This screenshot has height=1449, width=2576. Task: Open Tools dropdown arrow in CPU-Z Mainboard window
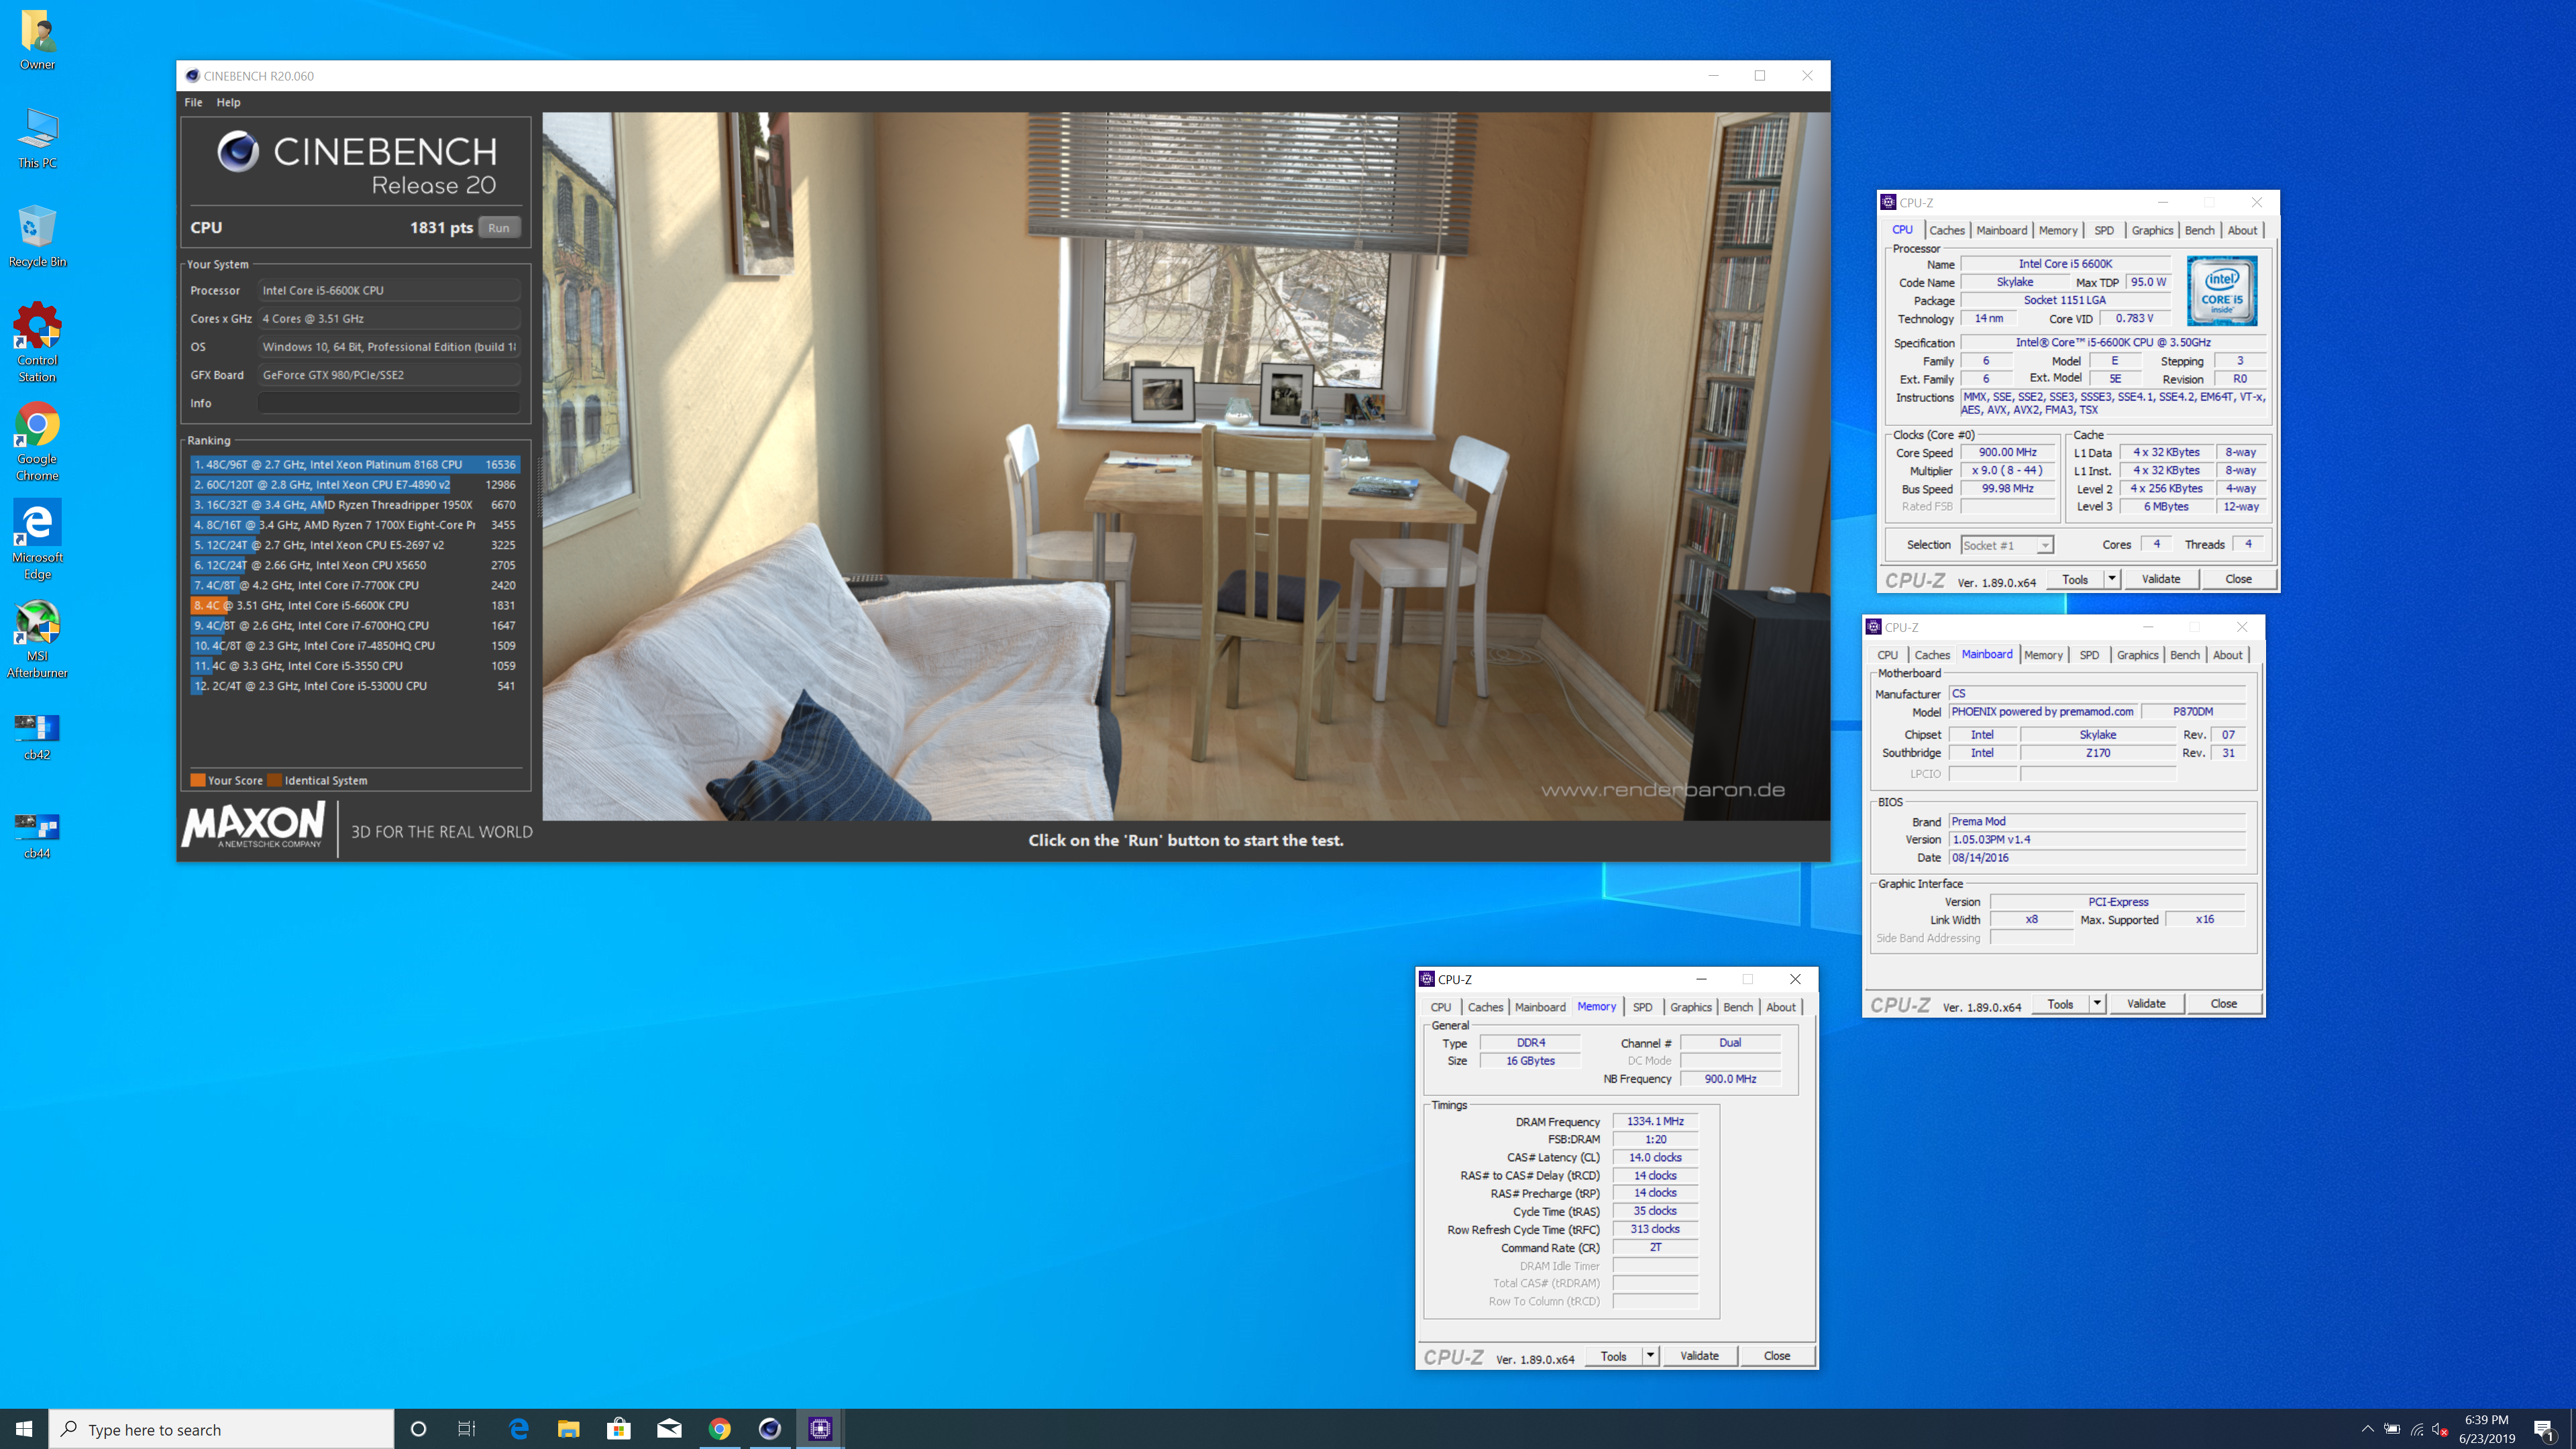click(2097, 1003)
